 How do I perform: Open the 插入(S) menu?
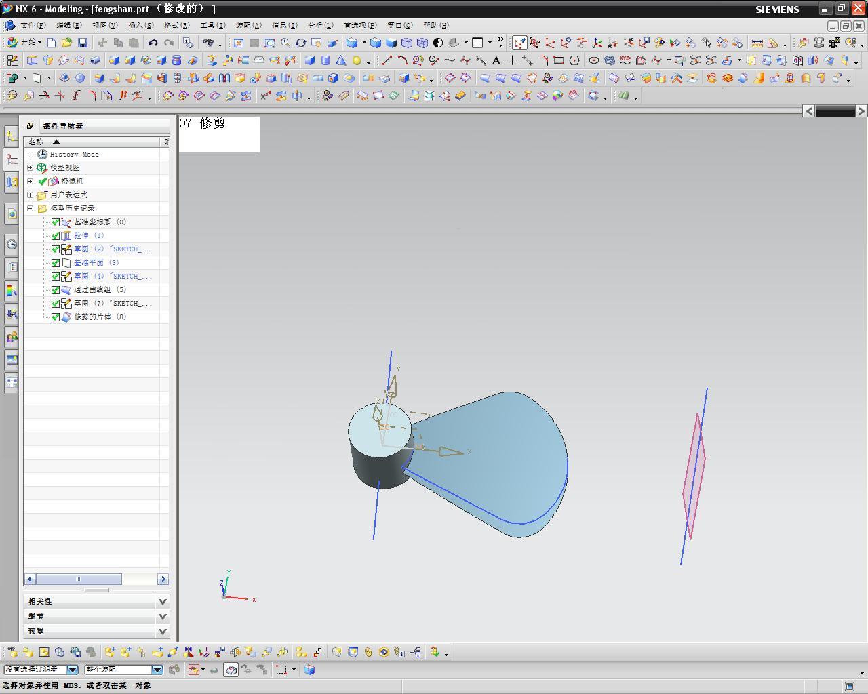click(140, 25)
